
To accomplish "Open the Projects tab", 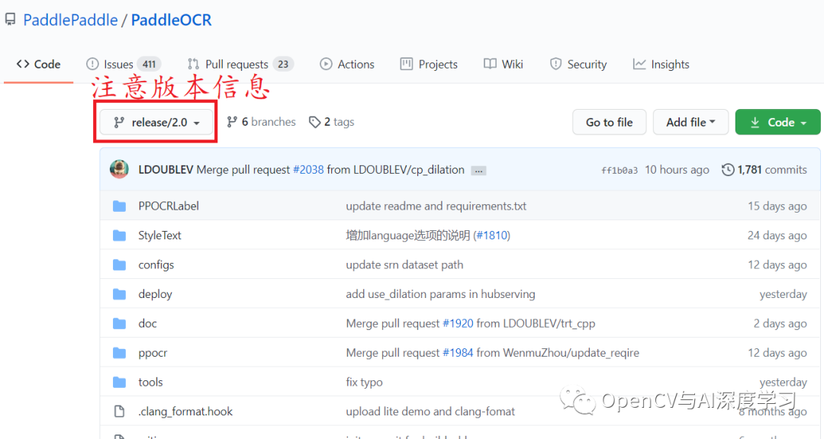I will pyautogui.click(x=429, y=64).
